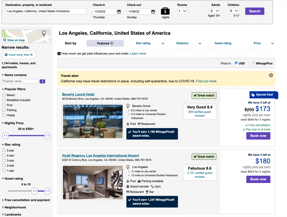Dismiss the travel alert with the X icon
The width and height of the screenshot is (287, 217).
pos(271,75)
